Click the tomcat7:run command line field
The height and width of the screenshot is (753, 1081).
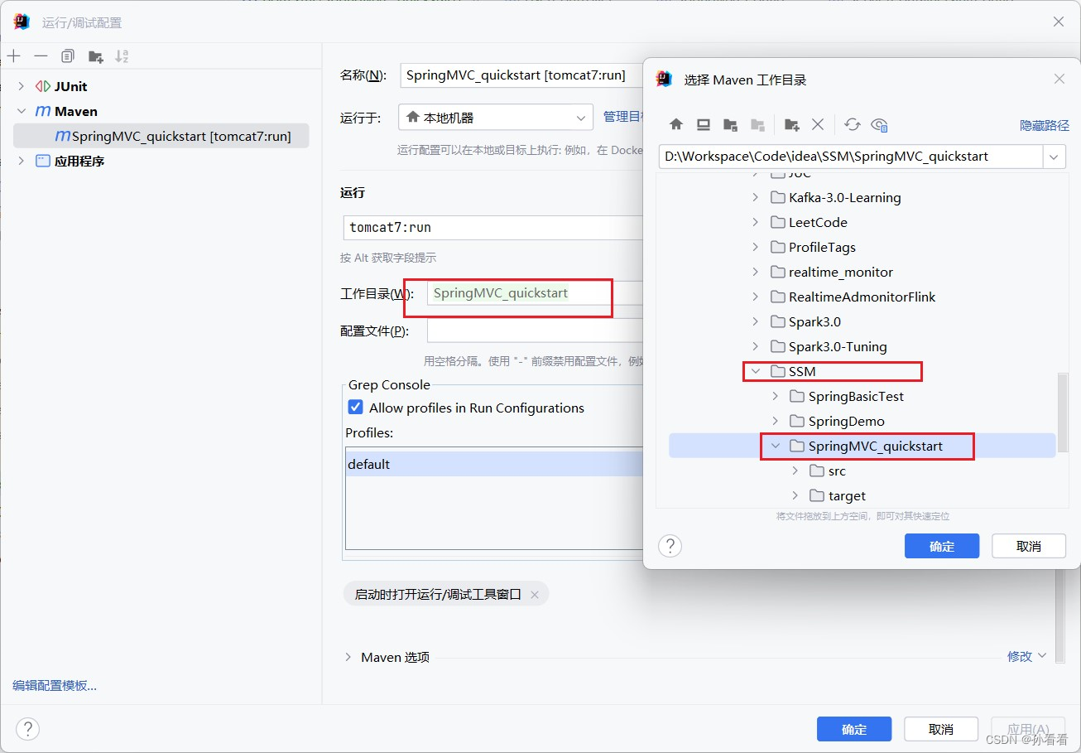493,227
